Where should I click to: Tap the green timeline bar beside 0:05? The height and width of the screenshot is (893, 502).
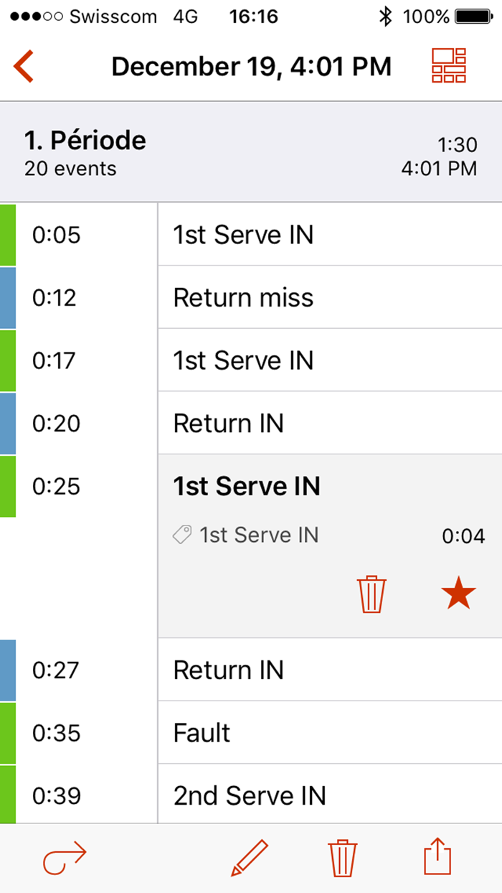click(6, 235)
